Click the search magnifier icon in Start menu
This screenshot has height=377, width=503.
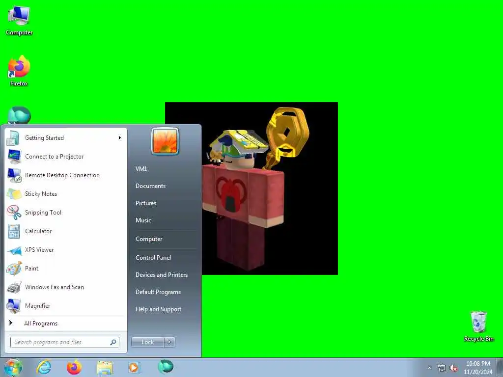click(113, 342)
